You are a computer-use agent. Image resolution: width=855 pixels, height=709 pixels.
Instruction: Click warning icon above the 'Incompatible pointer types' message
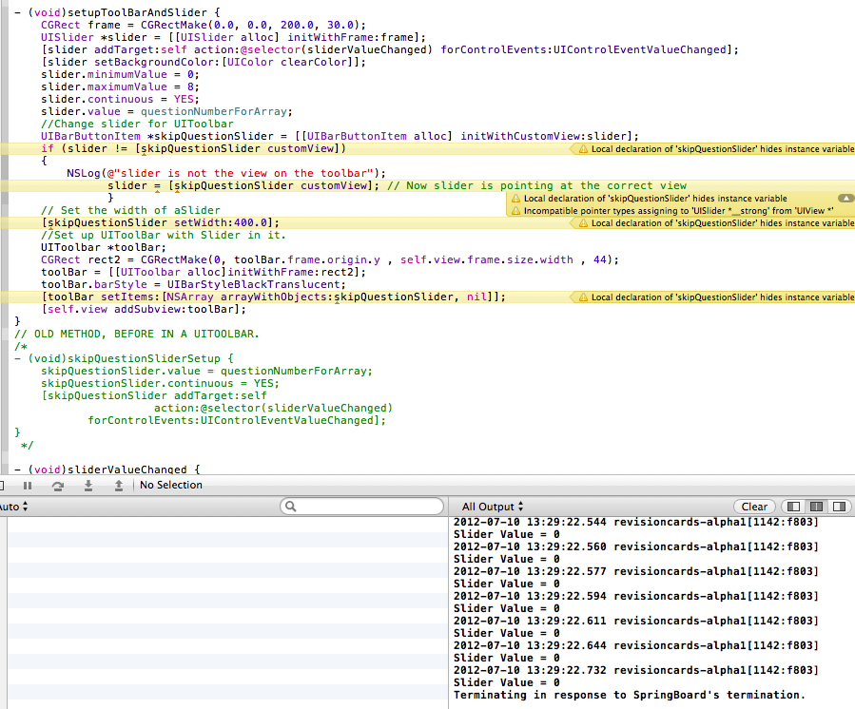tap(515, 199)
